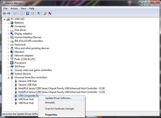Click the Monitors category icon
Viewport: 161px width, 118px height.
[12, 52]
